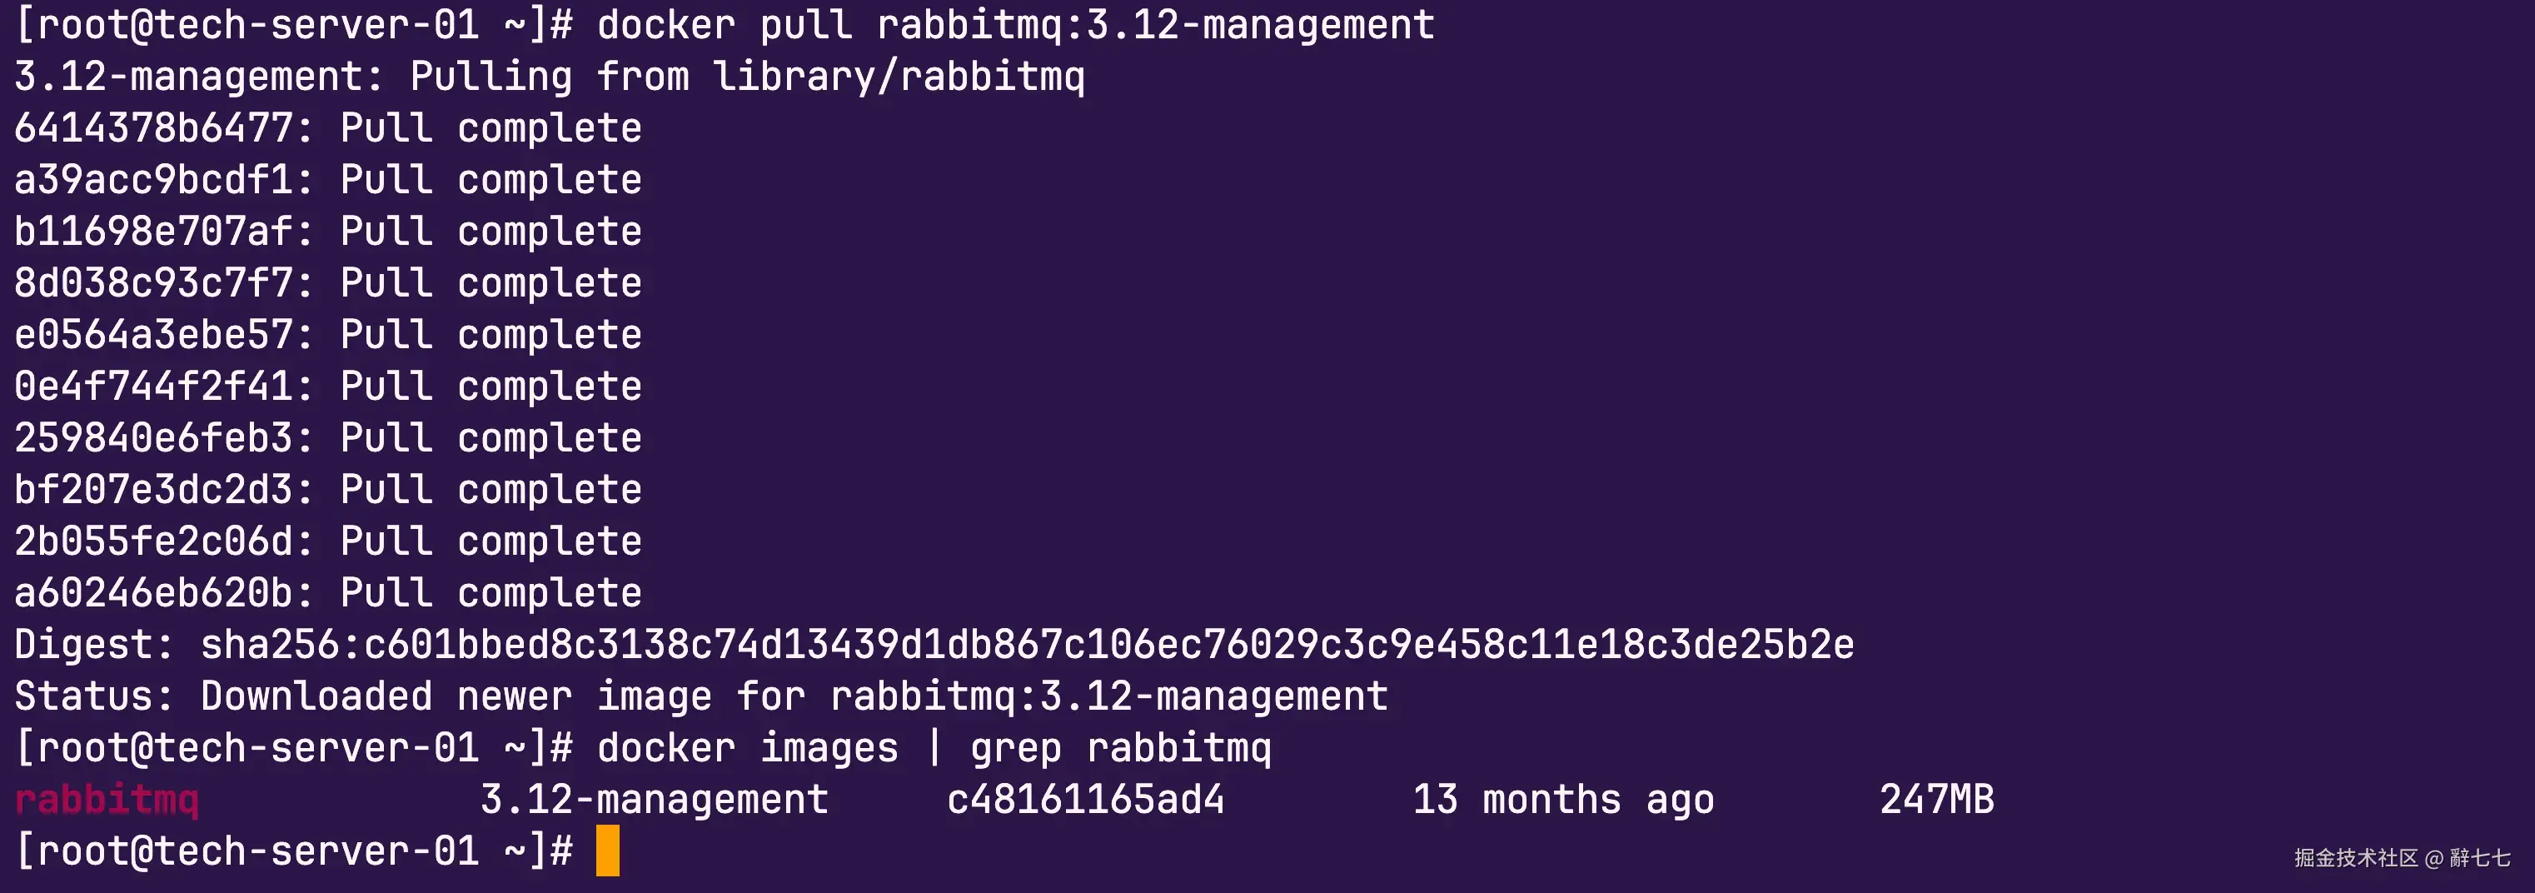Click the docker images grep rabbitmq command

click(933, 748)
